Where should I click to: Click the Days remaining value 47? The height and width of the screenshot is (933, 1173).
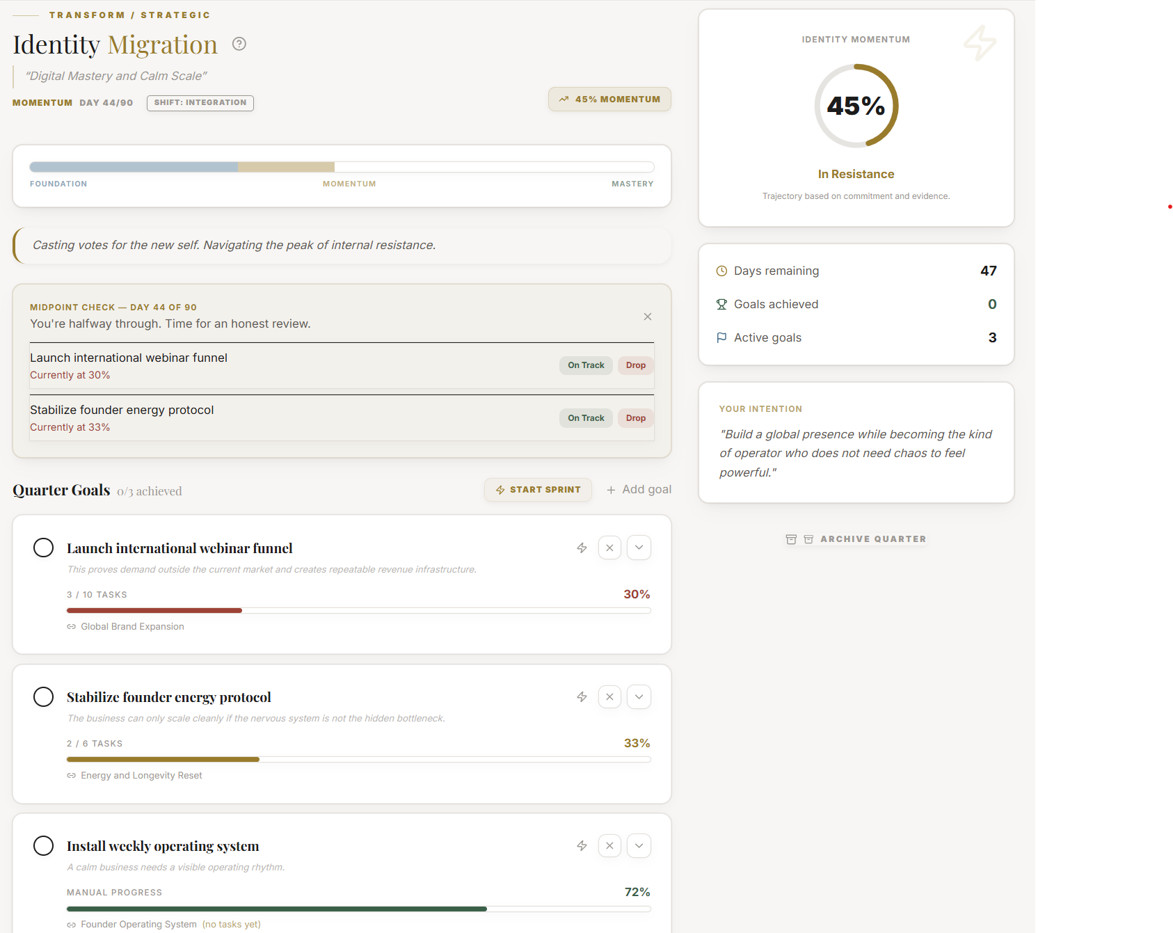click(989, 271)
